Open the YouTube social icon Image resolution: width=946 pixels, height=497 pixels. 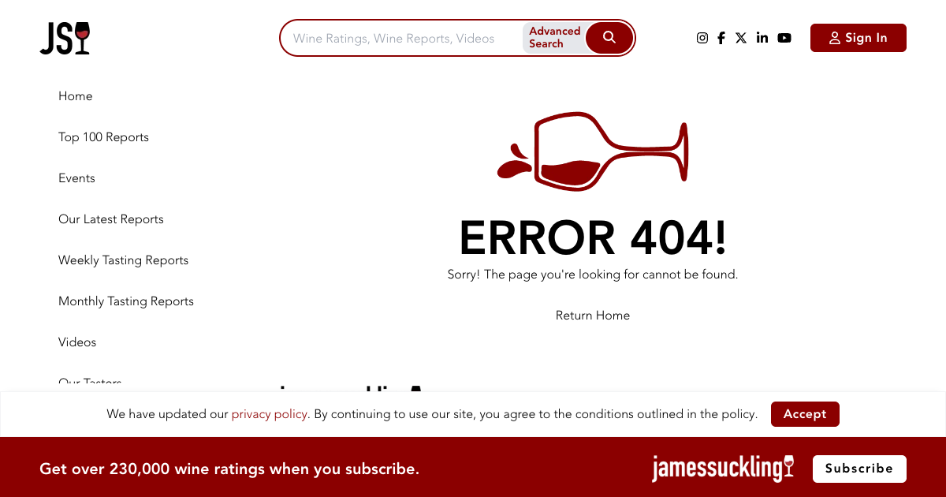(x=784, y=37)
